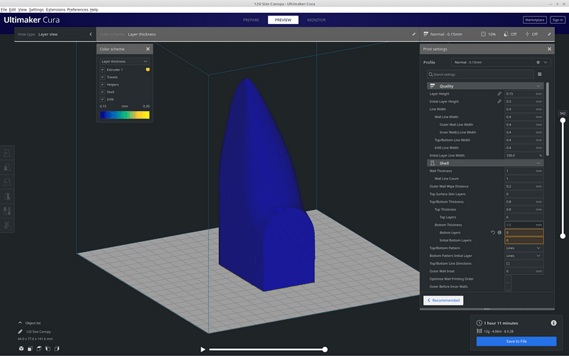Image resolution: width=569 pixels, height=356 pixels.
Task: Select the Scale tool in left toolbar
Action: (7, 167)
